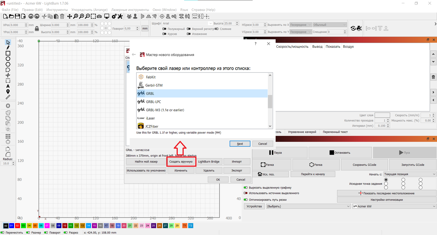Open settings with the gears icon
Screen dimensions: 437x235
[x=114, y=16]
